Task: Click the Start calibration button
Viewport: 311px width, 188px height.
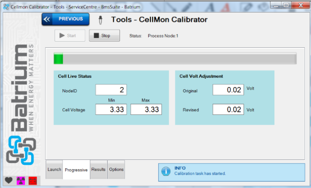Action: point(70,36)
